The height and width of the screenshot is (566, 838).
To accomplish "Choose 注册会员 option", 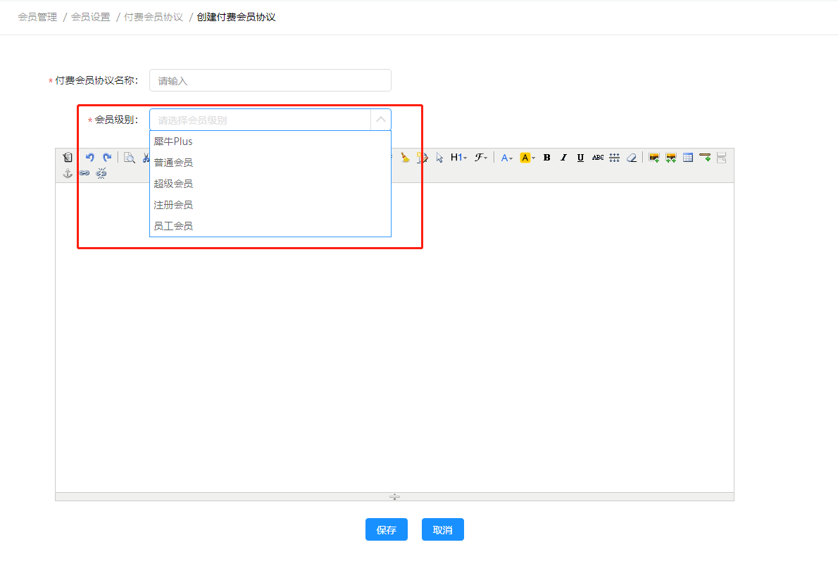I will pyautogui.click(x=270, y=205).
